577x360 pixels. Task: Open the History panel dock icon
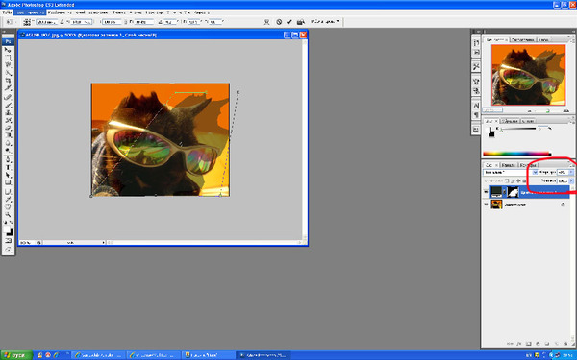click(x=476, y=43)
